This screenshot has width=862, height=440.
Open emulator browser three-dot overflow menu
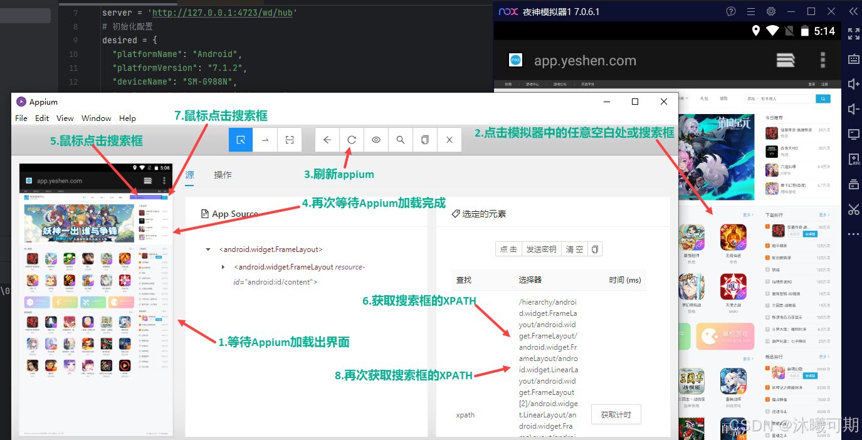pos(823,60)
